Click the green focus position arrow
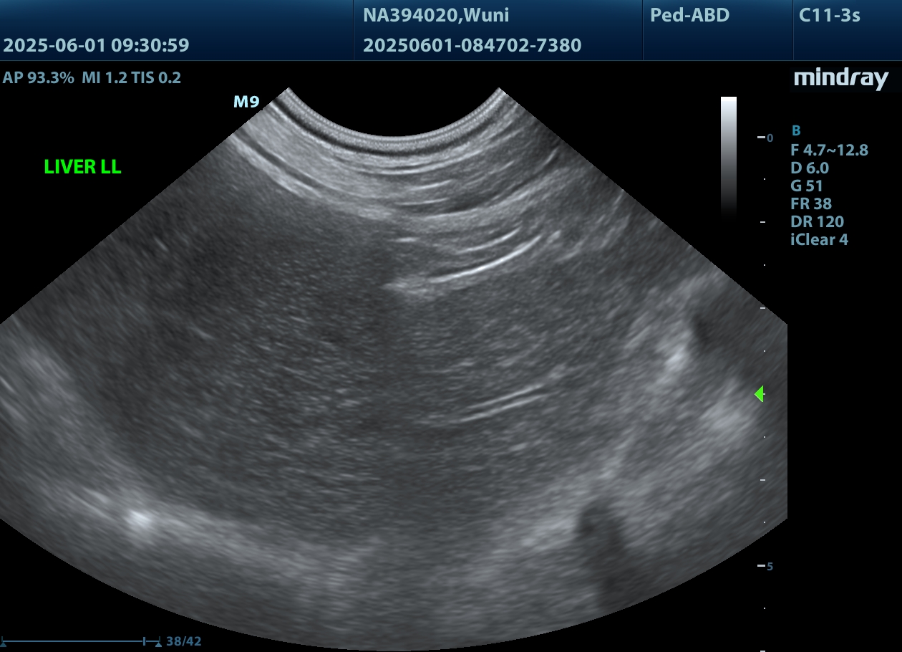902x652 pixels. 760,393
